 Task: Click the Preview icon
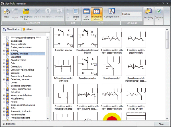(x=59, y=13)
